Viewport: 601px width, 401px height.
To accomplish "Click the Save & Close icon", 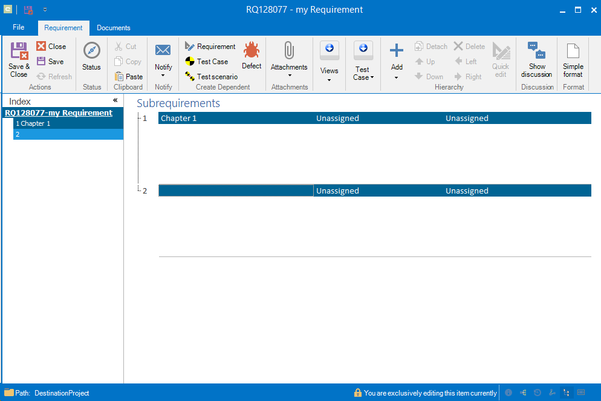I will 19,51.
